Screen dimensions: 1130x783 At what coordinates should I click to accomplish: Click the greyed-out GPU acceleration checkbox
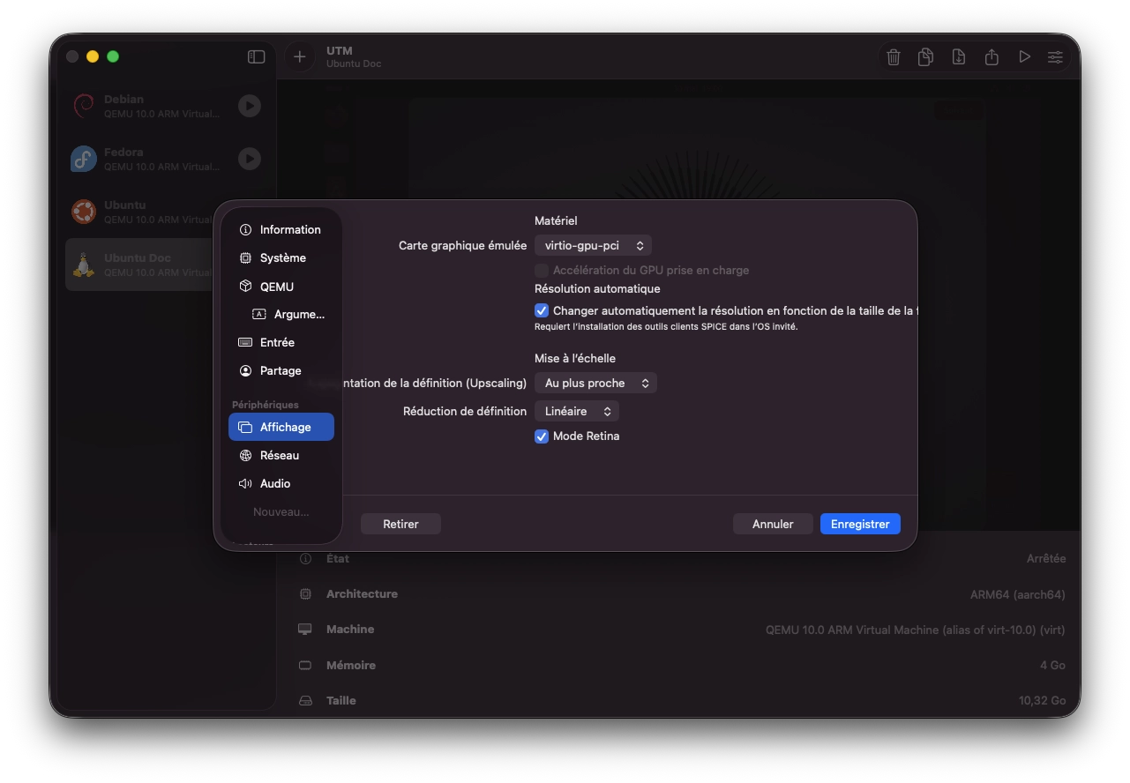click(542, 271)
